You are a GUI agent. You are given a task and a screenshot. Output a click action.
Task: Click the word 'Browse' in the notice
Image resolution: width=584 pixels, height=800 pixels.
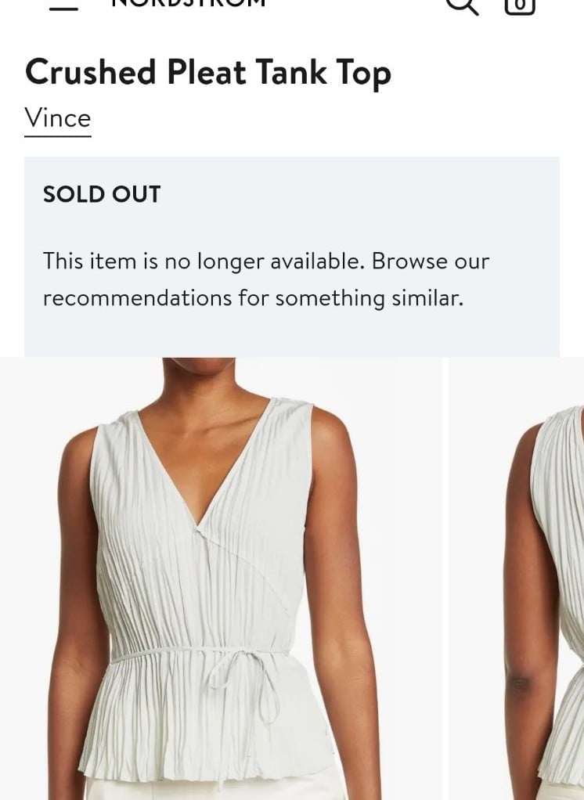[409, 261]
